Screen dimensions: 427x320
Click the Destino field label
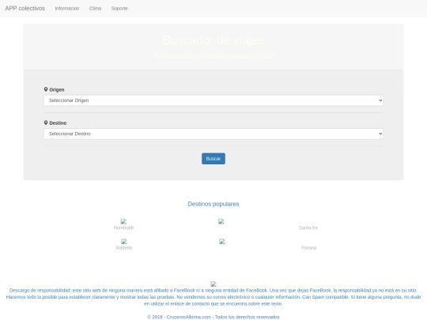click(58, 123)
